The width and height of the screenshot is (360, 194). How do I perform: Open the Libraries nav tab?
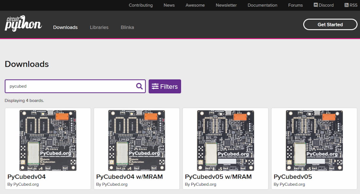click(99, 27)
